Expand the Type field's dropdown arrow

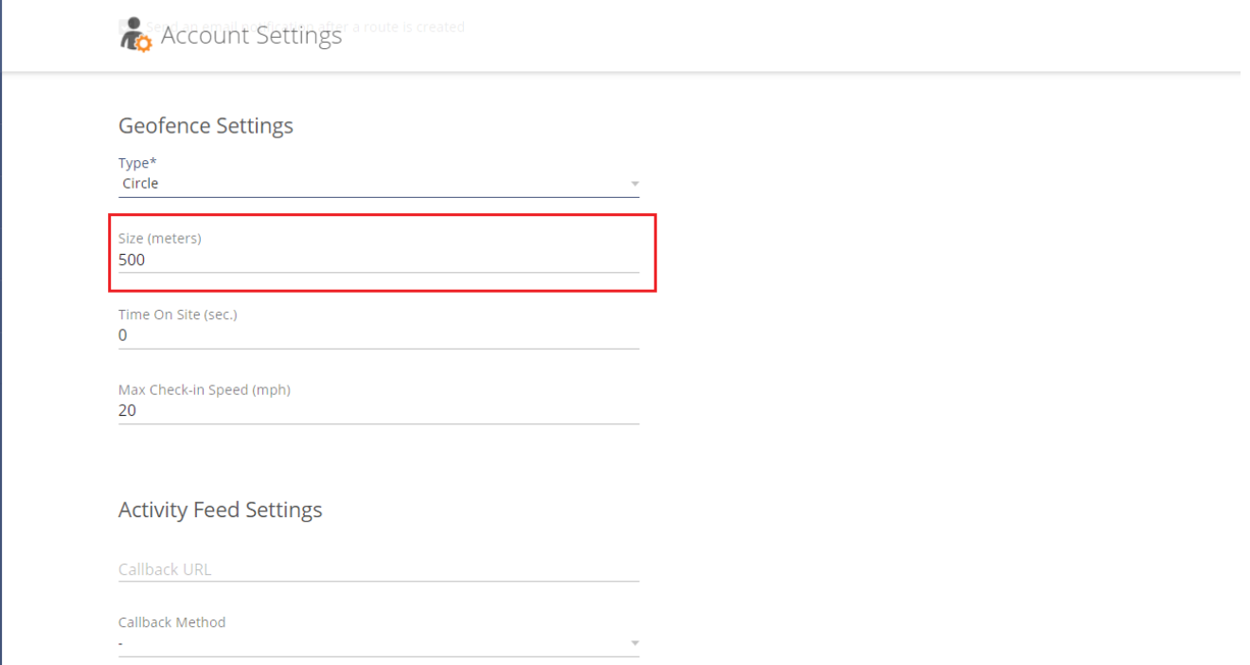[x=634, y=184]
